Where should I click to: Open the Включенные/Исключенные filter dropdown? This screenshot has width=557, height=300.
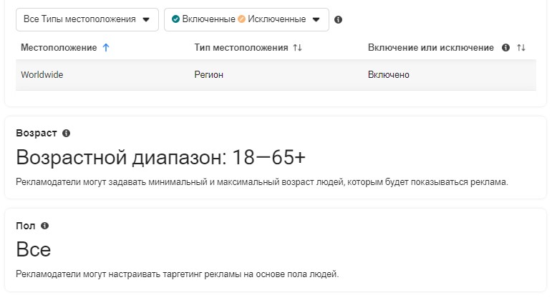(x=246, y=19)
